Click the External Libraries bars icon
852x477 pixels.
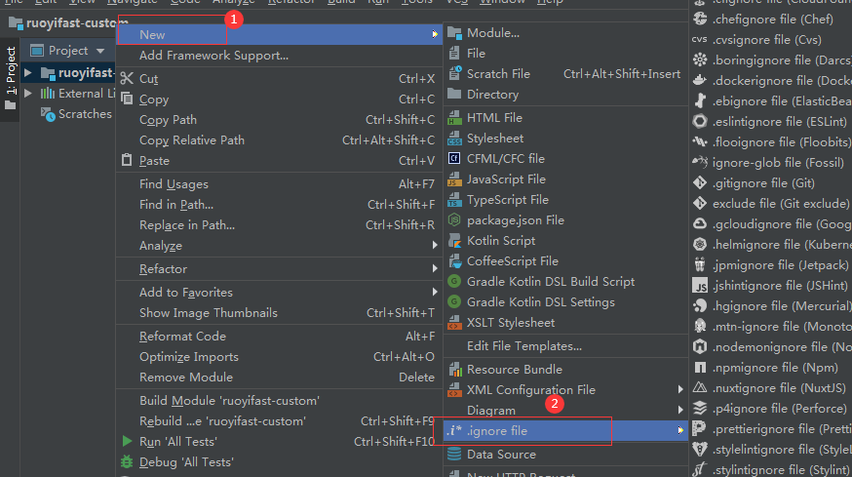(x=48, y=93)
